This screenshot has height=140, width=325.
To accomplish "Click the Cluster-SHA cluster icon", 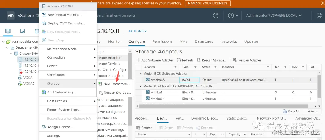I will point(16,53).
